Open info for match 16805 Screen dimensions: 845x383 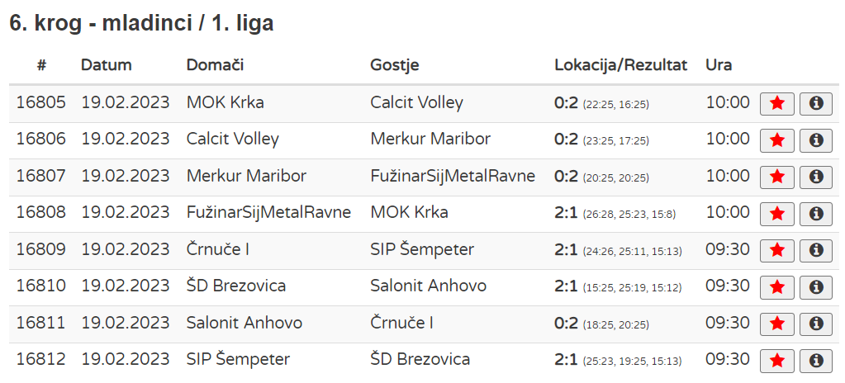816,103
